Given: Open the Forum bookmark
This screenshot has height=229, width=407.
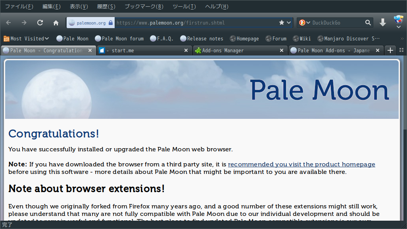Looking at the screenshot, I should click(276, 39).
